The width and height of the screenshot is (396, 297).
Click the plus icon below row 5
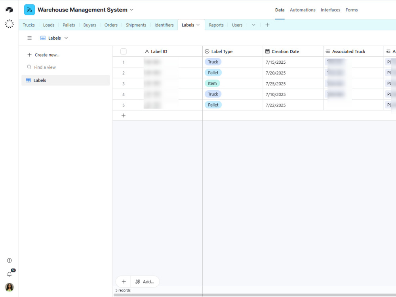[x=124, y=115]
